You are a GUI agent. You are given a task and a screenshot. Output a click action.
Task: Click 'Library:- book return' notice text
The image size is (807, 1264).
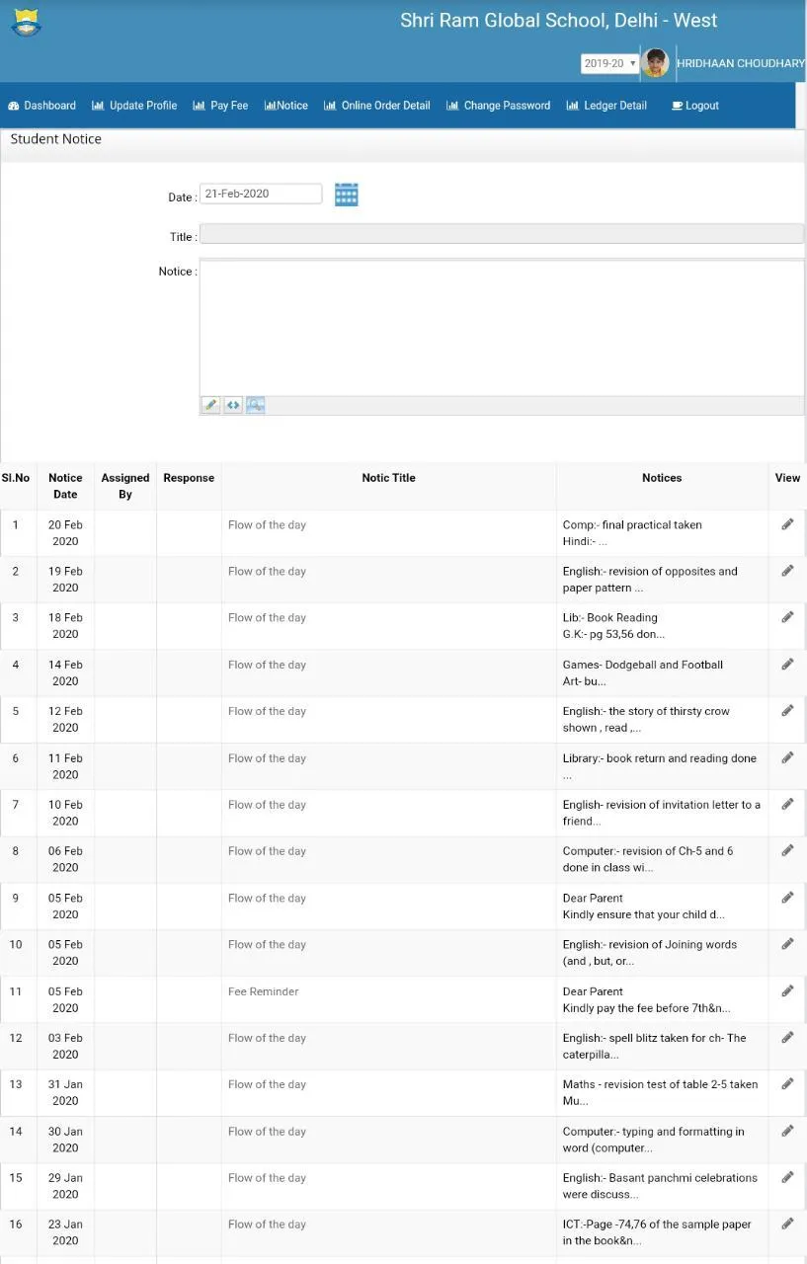660,758
